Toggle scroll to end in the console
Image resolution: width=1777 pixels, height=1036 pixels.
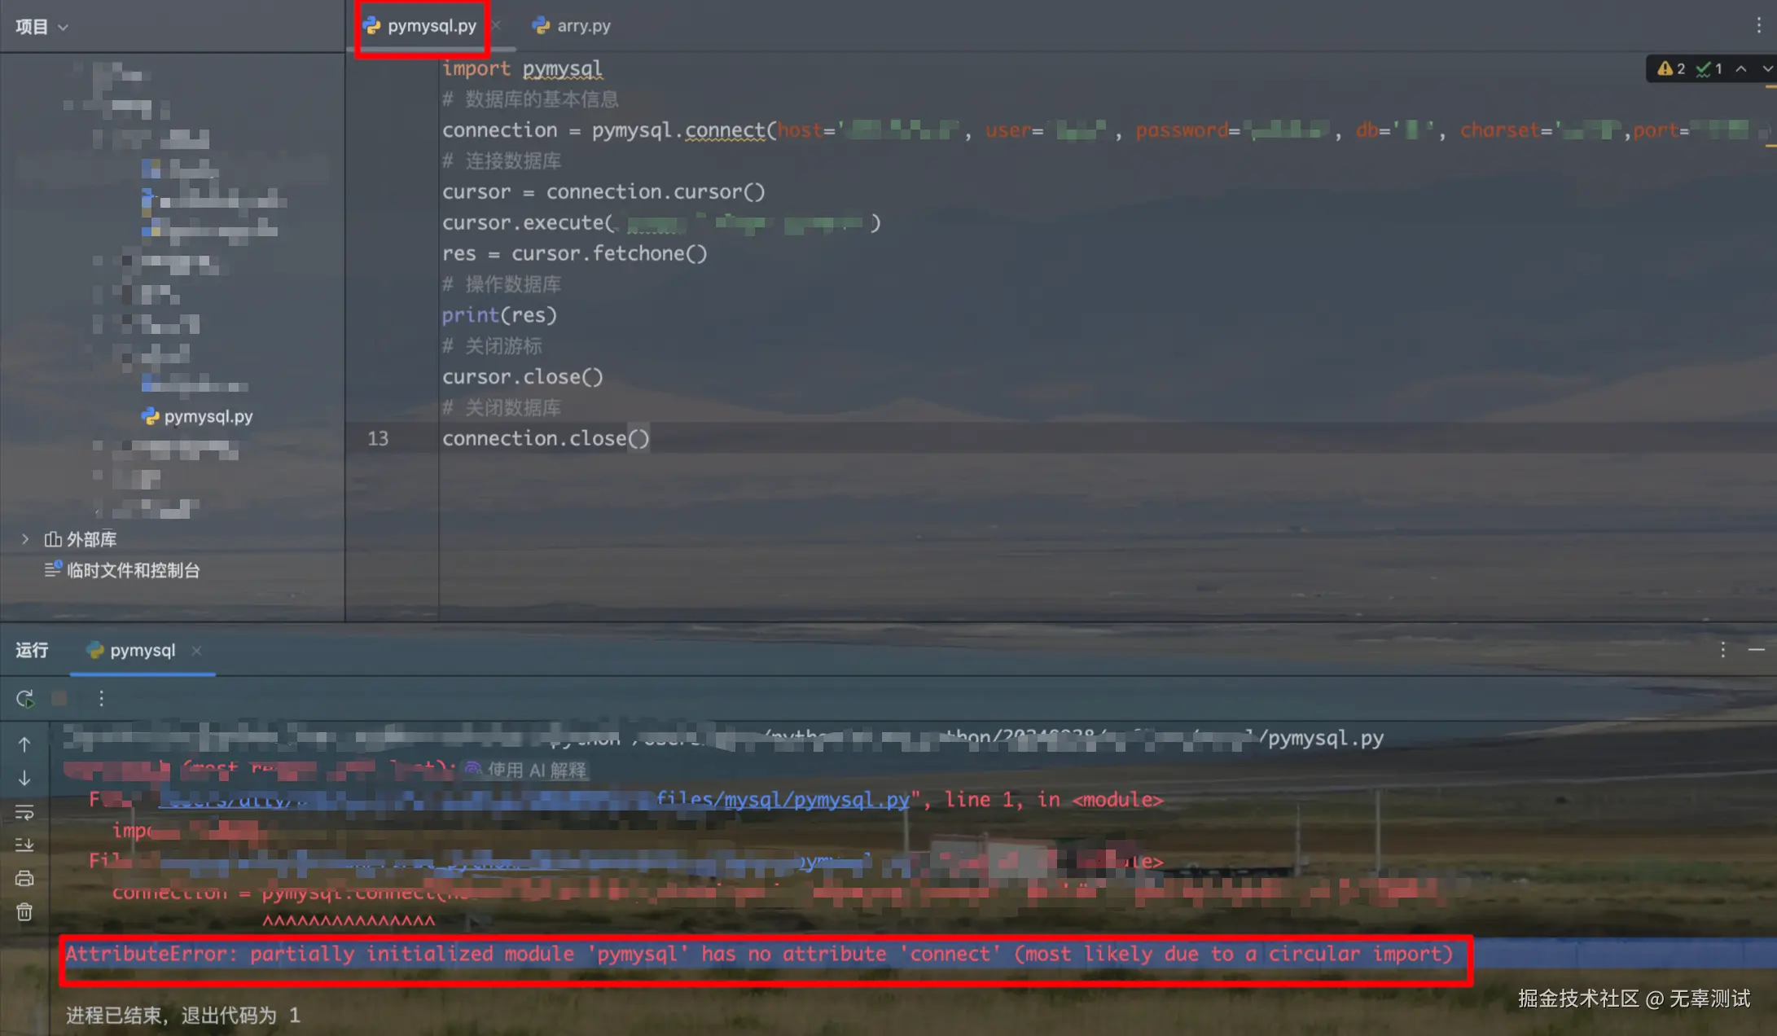24,845
